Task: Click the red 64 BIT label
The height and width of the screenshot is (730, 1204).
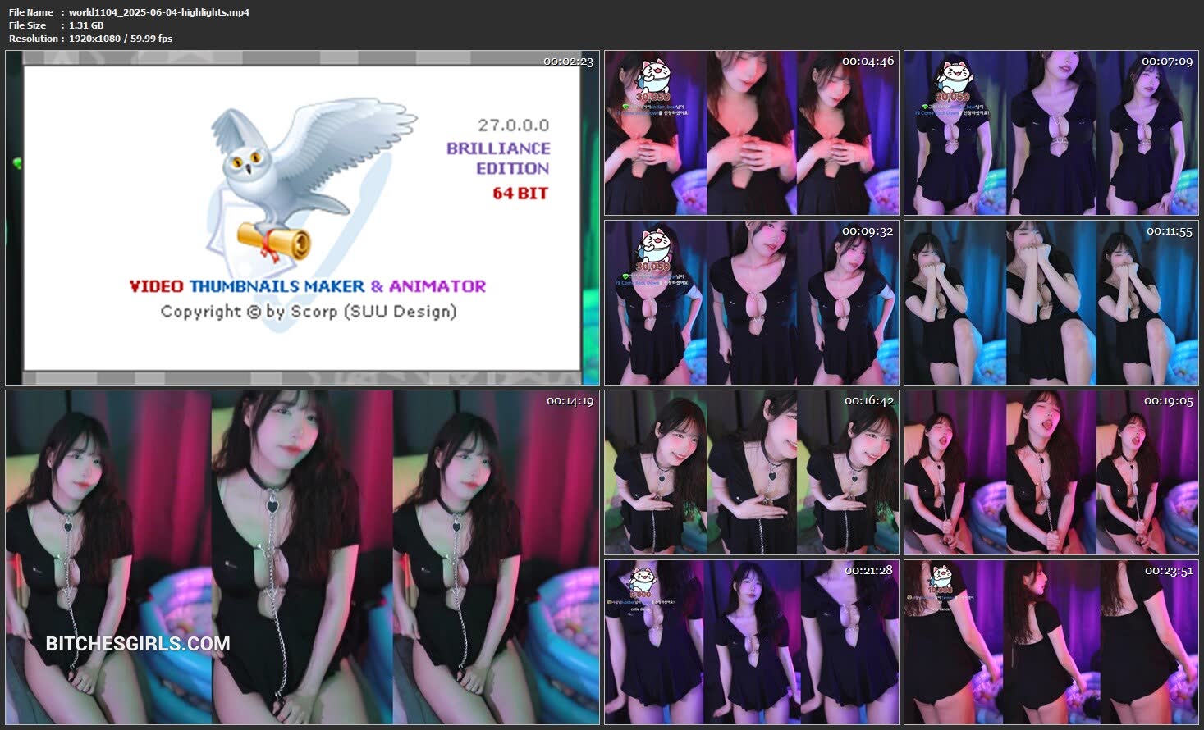Action: [x=520, y=194]
